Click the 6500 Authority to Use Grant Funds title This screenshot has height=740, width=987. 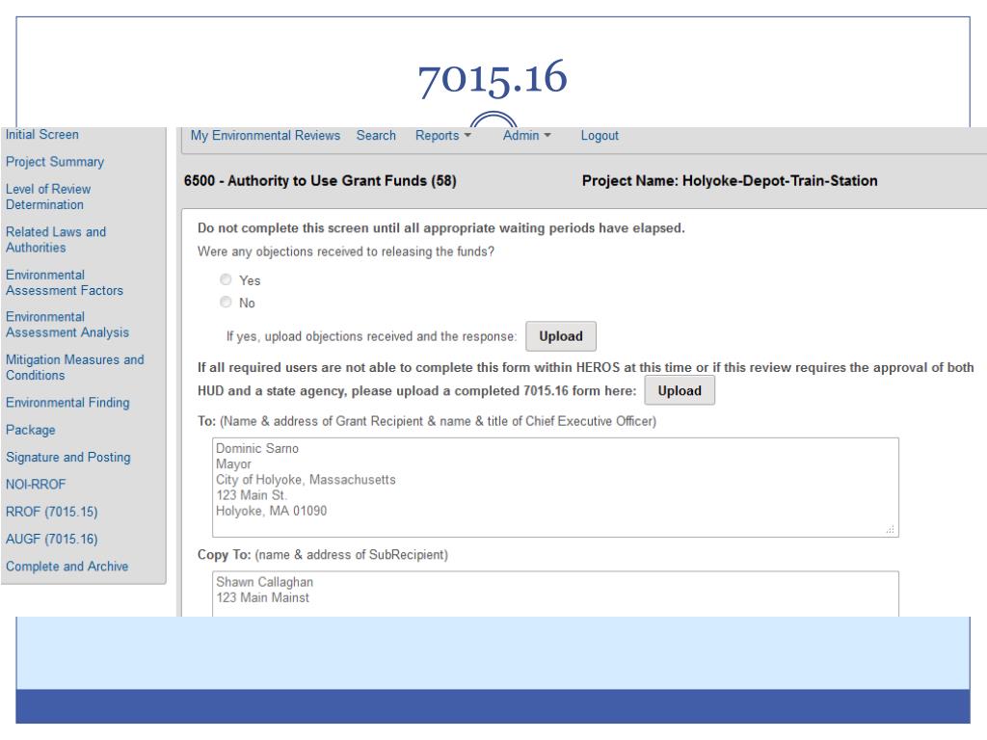[320, 181]
